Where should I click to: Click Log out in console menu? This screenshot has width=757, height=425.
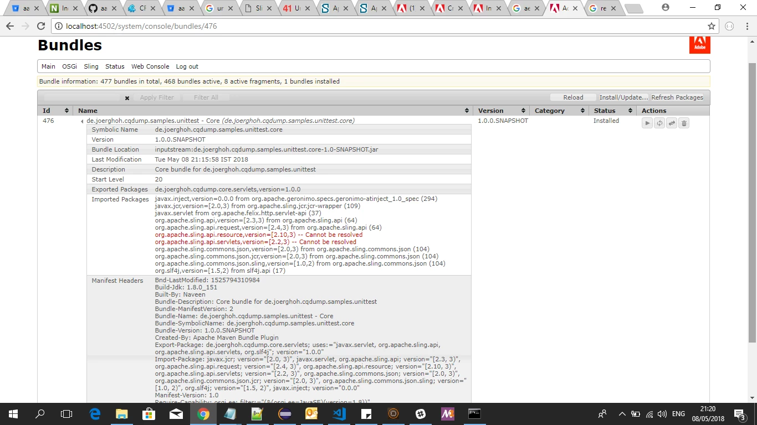187,66
